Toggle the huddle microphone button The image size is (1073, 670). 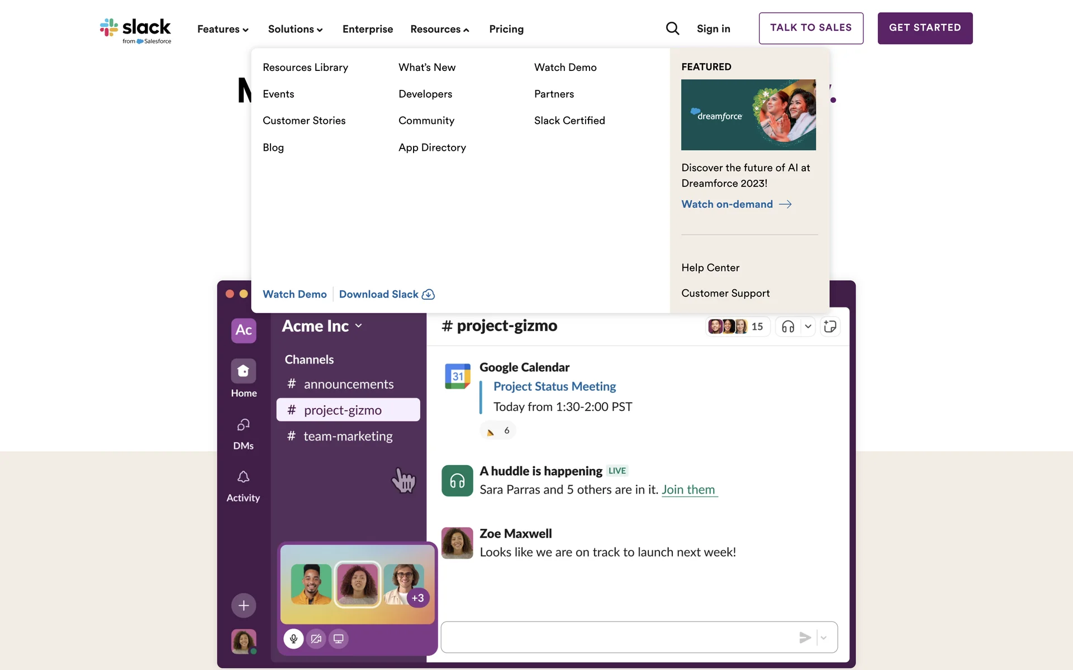293,639
